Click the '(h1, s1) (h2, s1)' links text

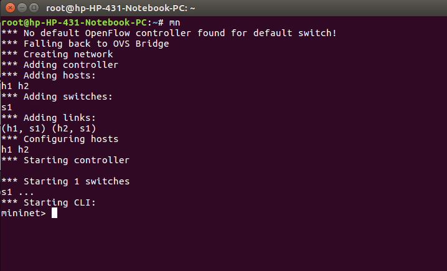pyautogui.click(x=49, y=128)
